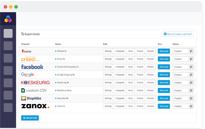Click the Finished status field for Google Shopping NL
205x129 pixels.
(x=180, y=75)
